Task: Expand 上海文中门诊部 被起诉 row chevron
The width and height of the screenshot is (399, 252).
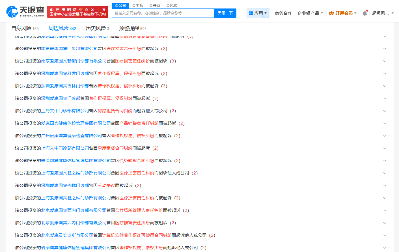Action: [x=385, y=148]
